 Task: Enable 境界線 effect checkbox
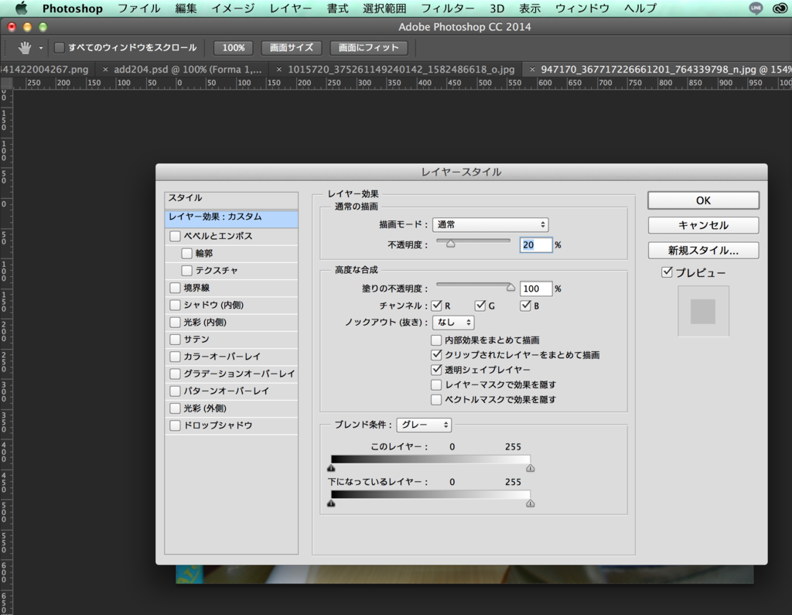[175, 288]
